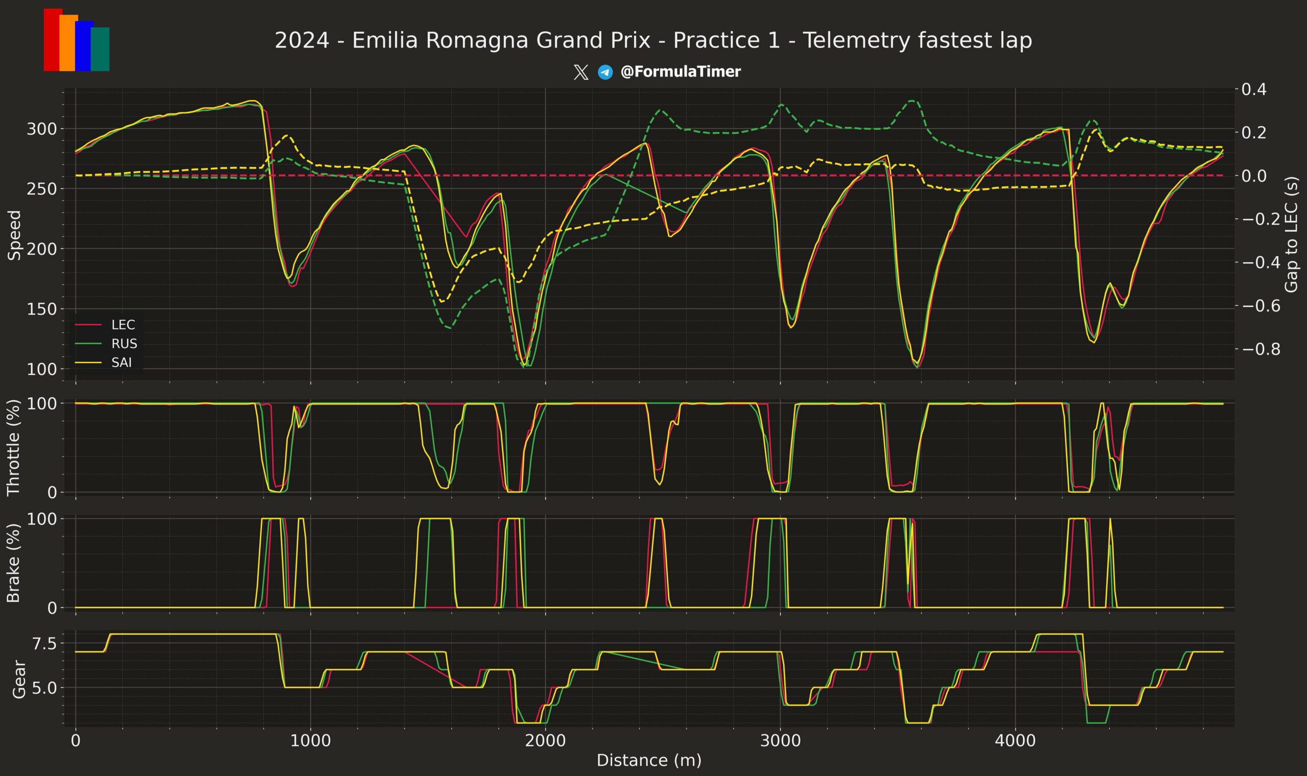Click the Throttle (%) axis label

[14, 447]
